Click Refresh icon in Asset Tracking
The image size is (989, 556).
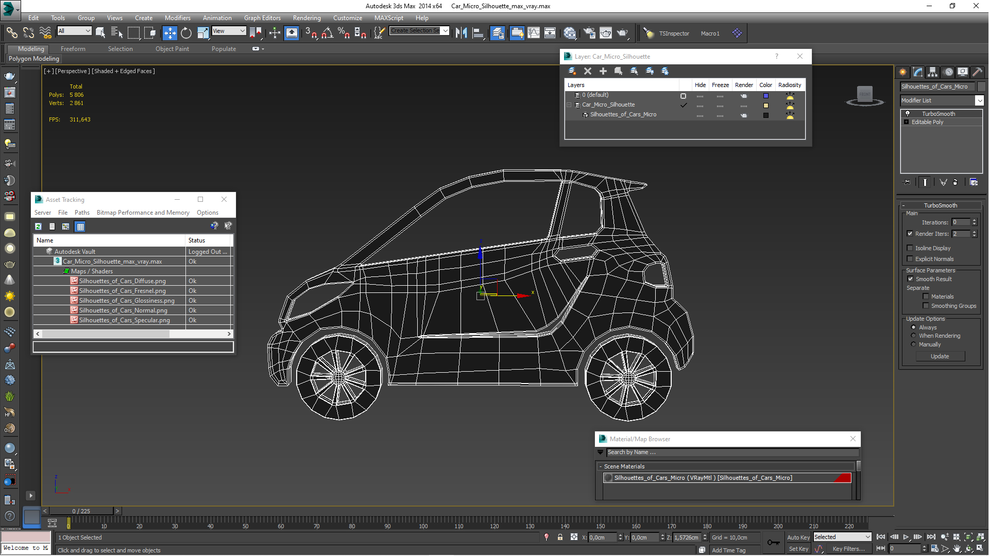pyautogui.click(x=38, y=227)
